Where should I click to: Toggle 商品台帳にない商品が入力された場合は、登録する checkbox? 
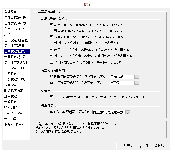click(x=51, y=25)
